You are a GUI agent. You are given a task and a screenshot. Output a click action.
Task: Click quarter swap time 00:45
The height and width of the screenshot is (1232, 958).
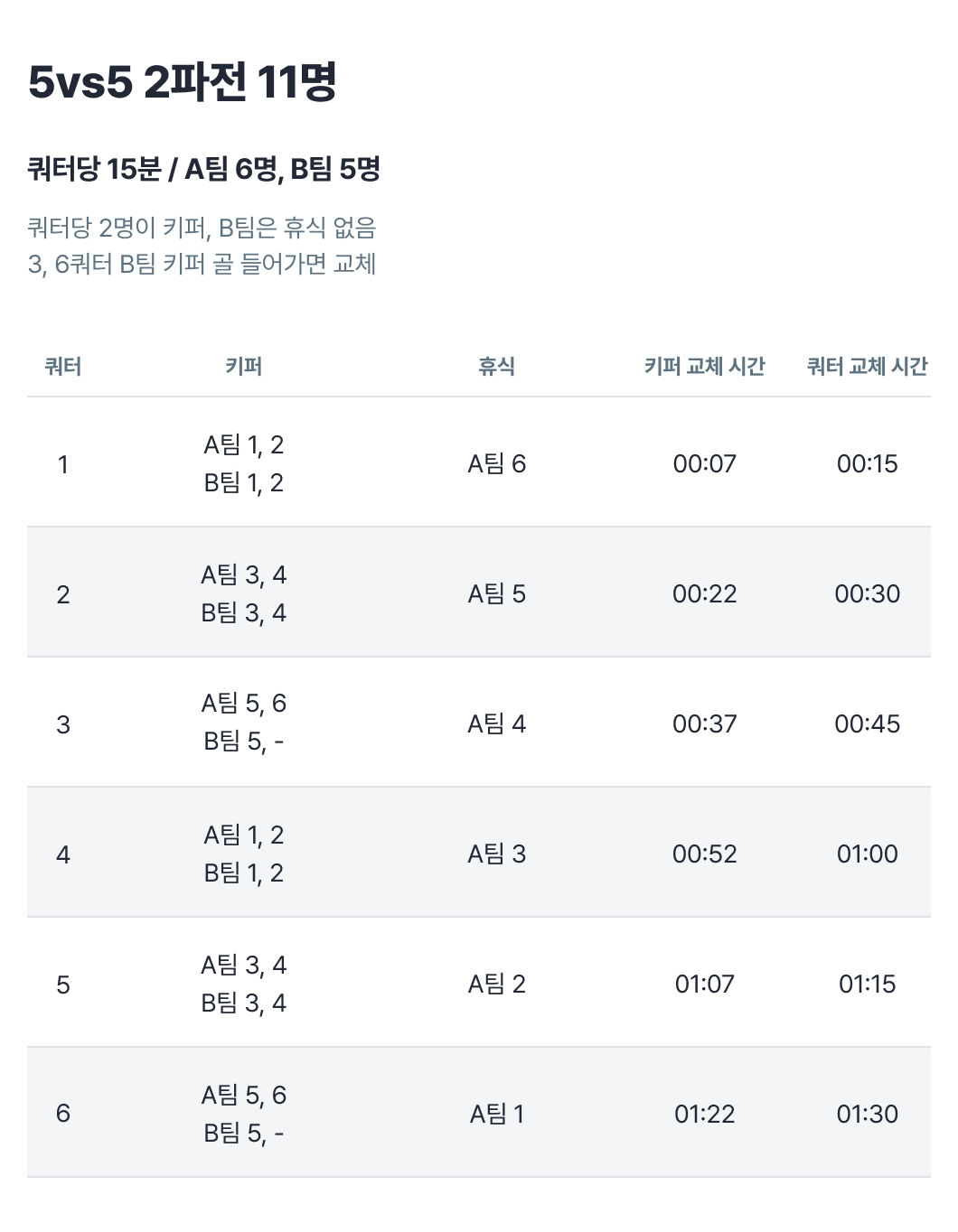coord(867,723)
